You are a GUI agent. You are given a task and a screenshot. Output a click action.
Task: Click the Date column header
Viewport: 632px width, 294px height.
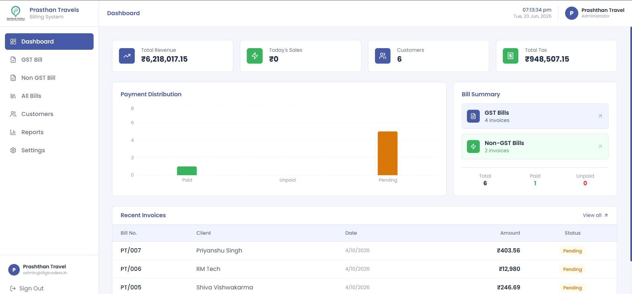[x=351, y=233]
